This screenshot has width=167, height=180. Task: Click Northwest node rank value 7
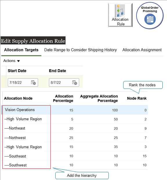pyautogui.click(x=146, y=138)
